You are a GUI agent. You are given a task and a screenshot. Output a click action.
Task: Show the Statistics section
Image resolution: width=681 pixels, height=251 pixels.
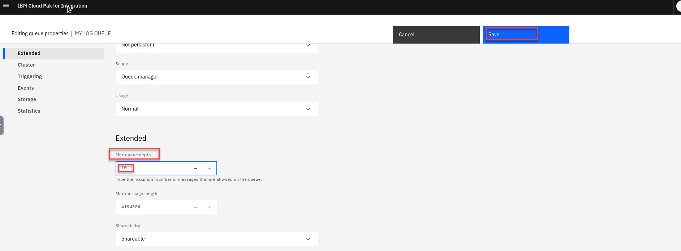[29, 111]
